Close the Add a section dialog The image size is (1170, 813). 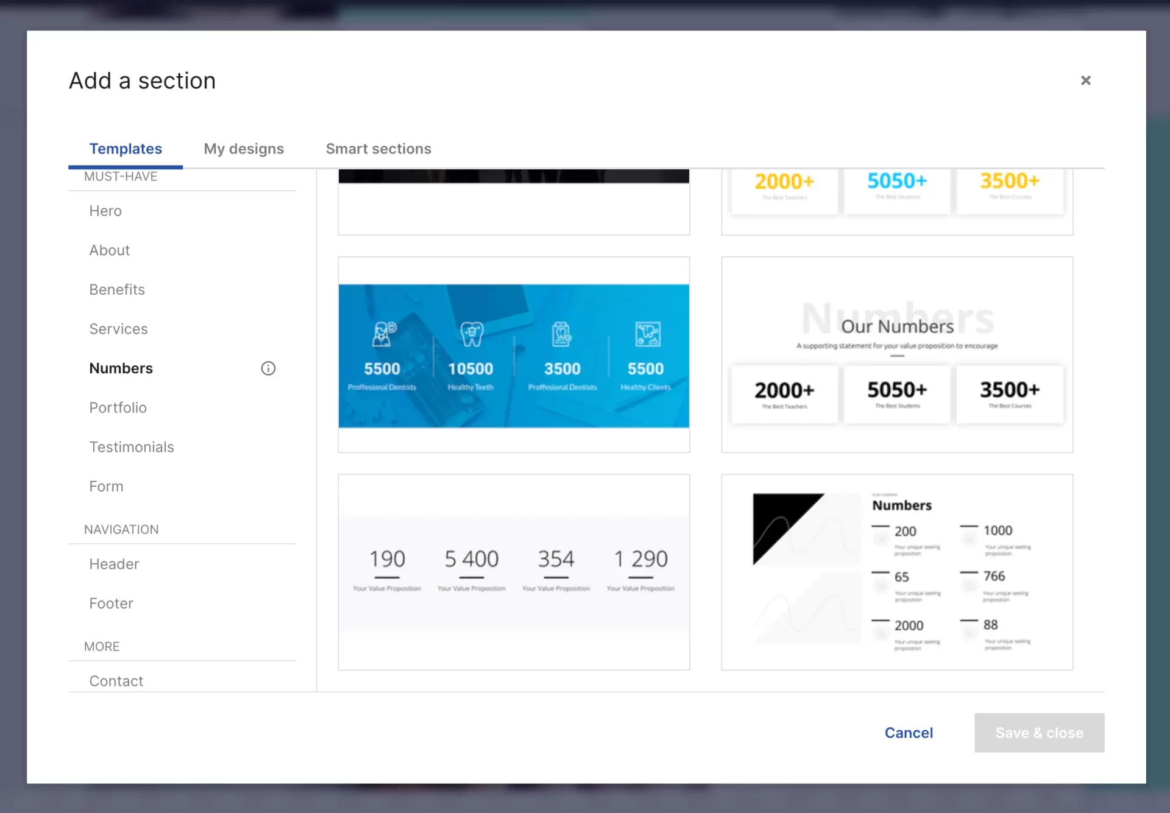point(1085,80)
